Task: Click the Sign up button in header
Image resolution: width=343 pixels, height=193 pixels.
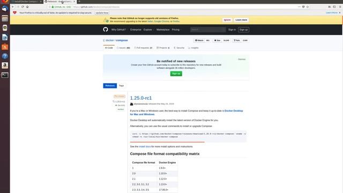Action: click(243, 29)
